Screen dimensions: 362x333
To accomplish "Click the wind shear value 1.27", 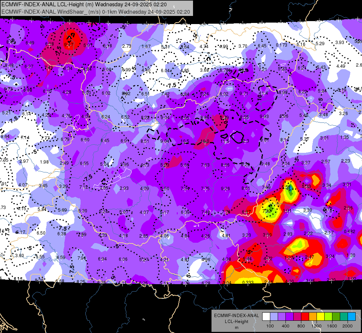I will [289, 258].
